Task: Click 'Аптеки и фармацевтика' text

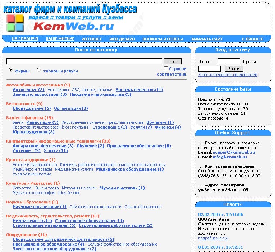Action: point(35,165)
